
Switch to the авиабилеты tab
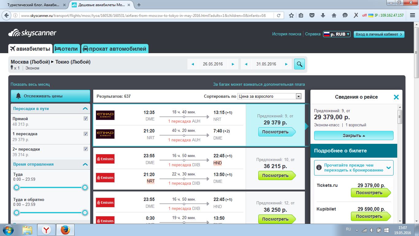point(30,49)
